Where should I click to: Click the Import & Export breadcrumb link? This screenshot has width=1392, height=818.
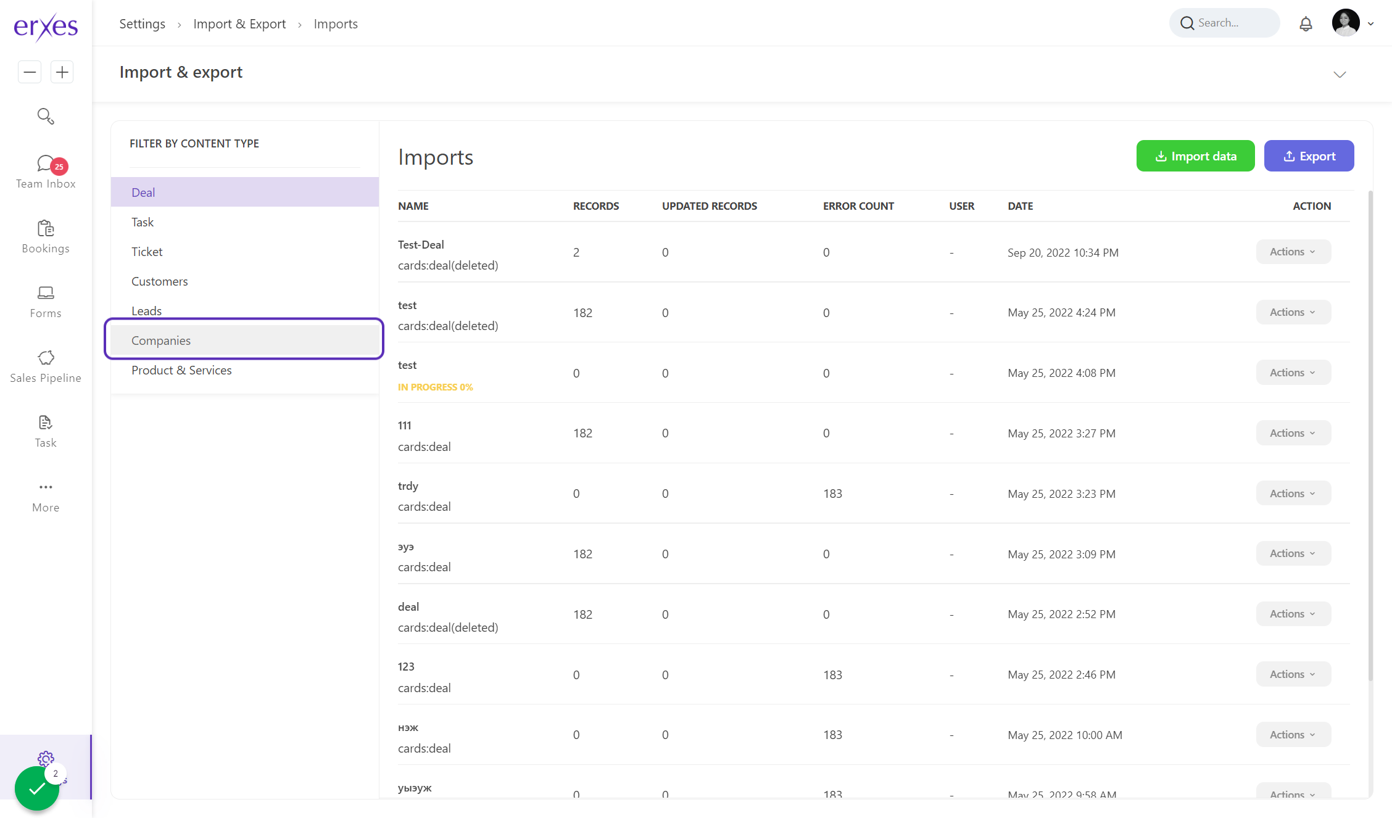pos(239,24)
